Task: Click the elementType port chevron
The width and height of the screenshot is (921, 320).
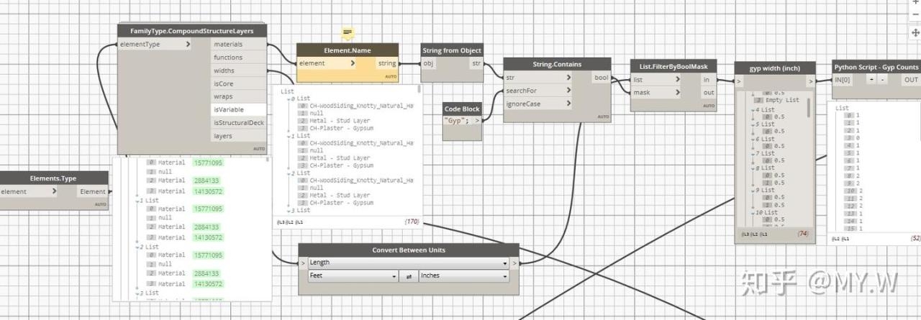Action: 189,45
